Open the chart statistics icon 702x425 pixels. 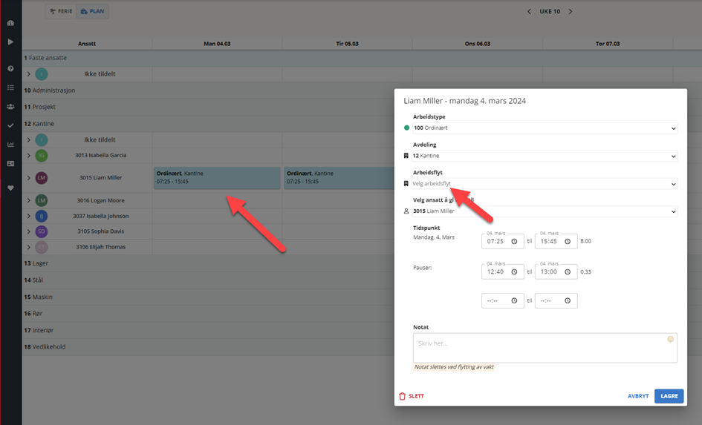point(10,145)
